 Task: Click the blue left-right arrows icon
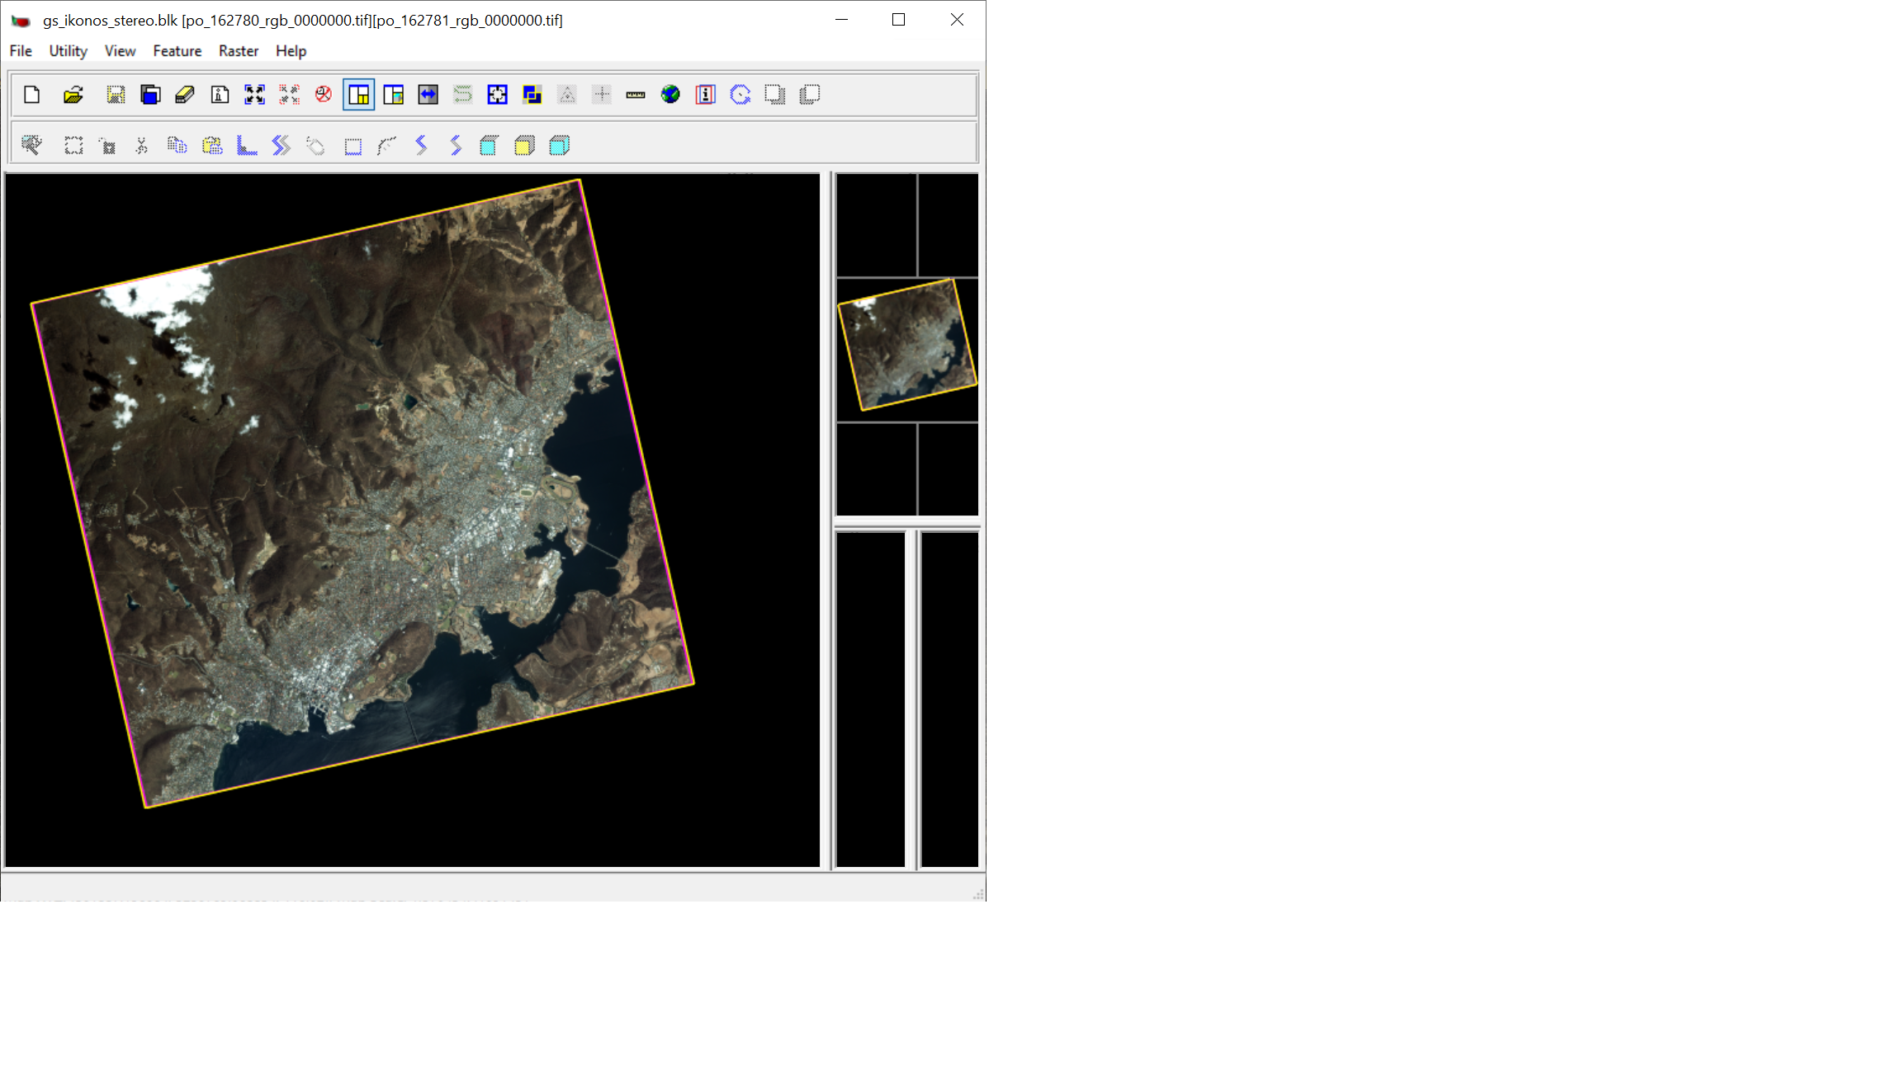coord(428,95)
